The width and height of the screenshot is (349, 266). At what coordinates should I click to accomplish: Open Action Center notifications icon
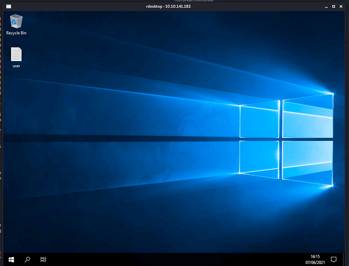tap(333, 259)
